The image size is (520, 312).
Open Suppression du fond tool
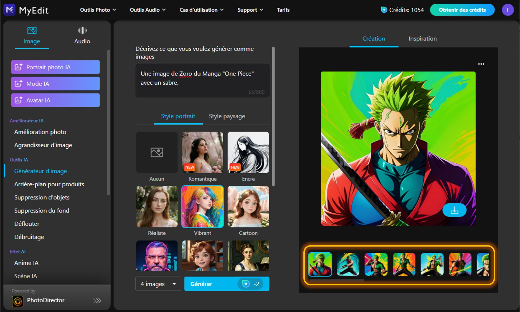pyautogui.click(x=42, y=210)
